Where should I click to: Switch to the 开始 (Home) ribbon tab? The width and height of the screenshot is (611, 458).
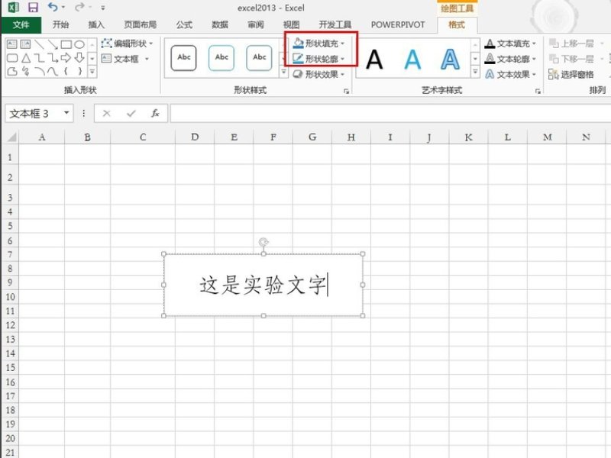coord(61,24)
